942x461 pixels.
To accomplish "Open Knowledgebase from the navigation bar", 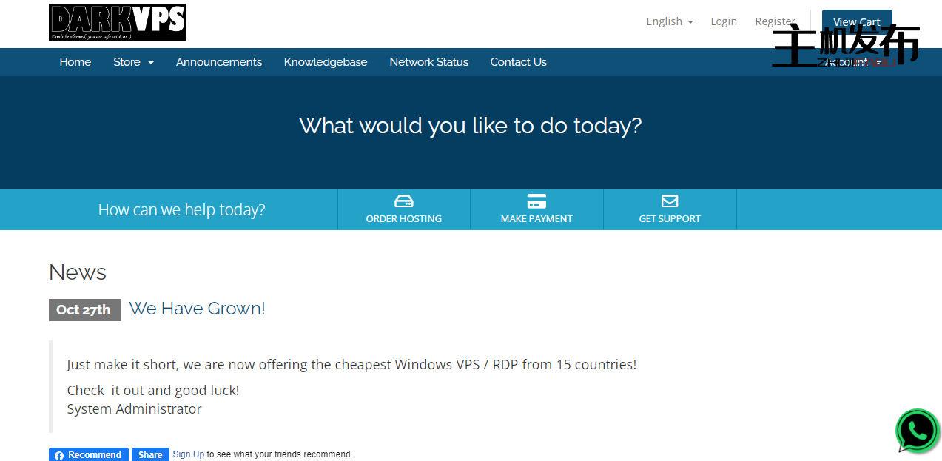I will (326, 62).
